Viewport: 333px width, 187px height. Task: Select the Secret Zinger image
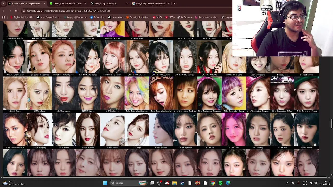point(15,93)
